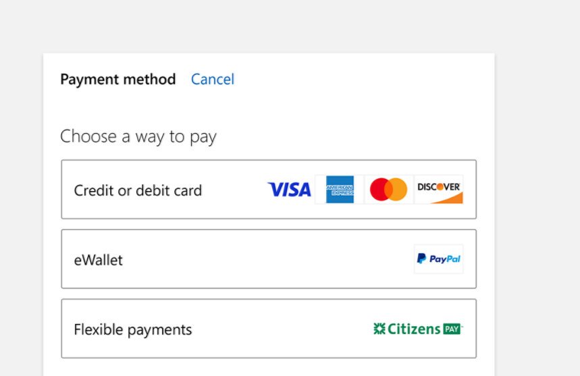Click the PayPal logo
This screenshot has height=376, width=580.
pos(438,259)
